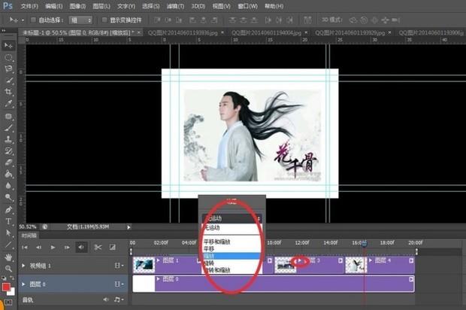Expand the 图层 1 clip triangle
This screenshot has width=466, height=310.
click(x=159, y=260)
